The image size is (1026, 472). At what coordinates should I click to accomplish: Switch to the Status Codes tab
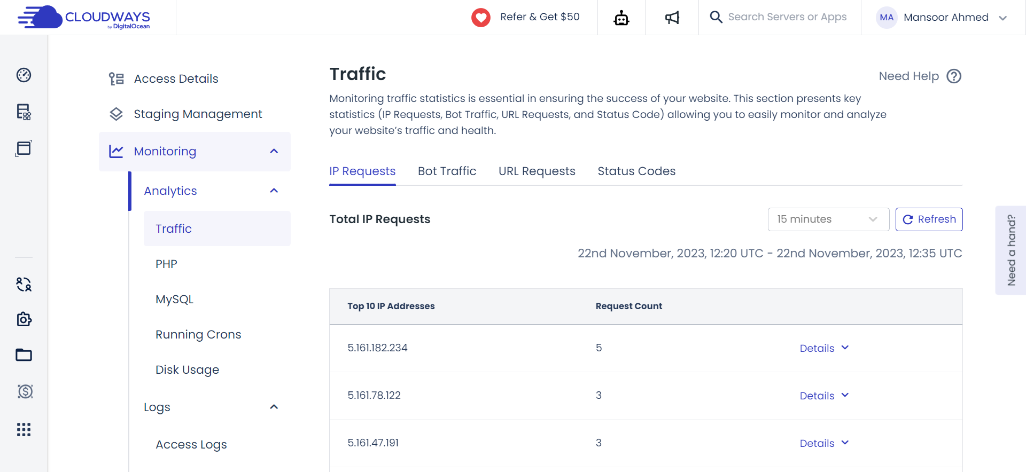[x=636, y=171]
